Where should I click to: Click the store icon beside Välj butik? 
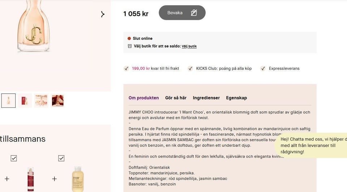(130, 46)
